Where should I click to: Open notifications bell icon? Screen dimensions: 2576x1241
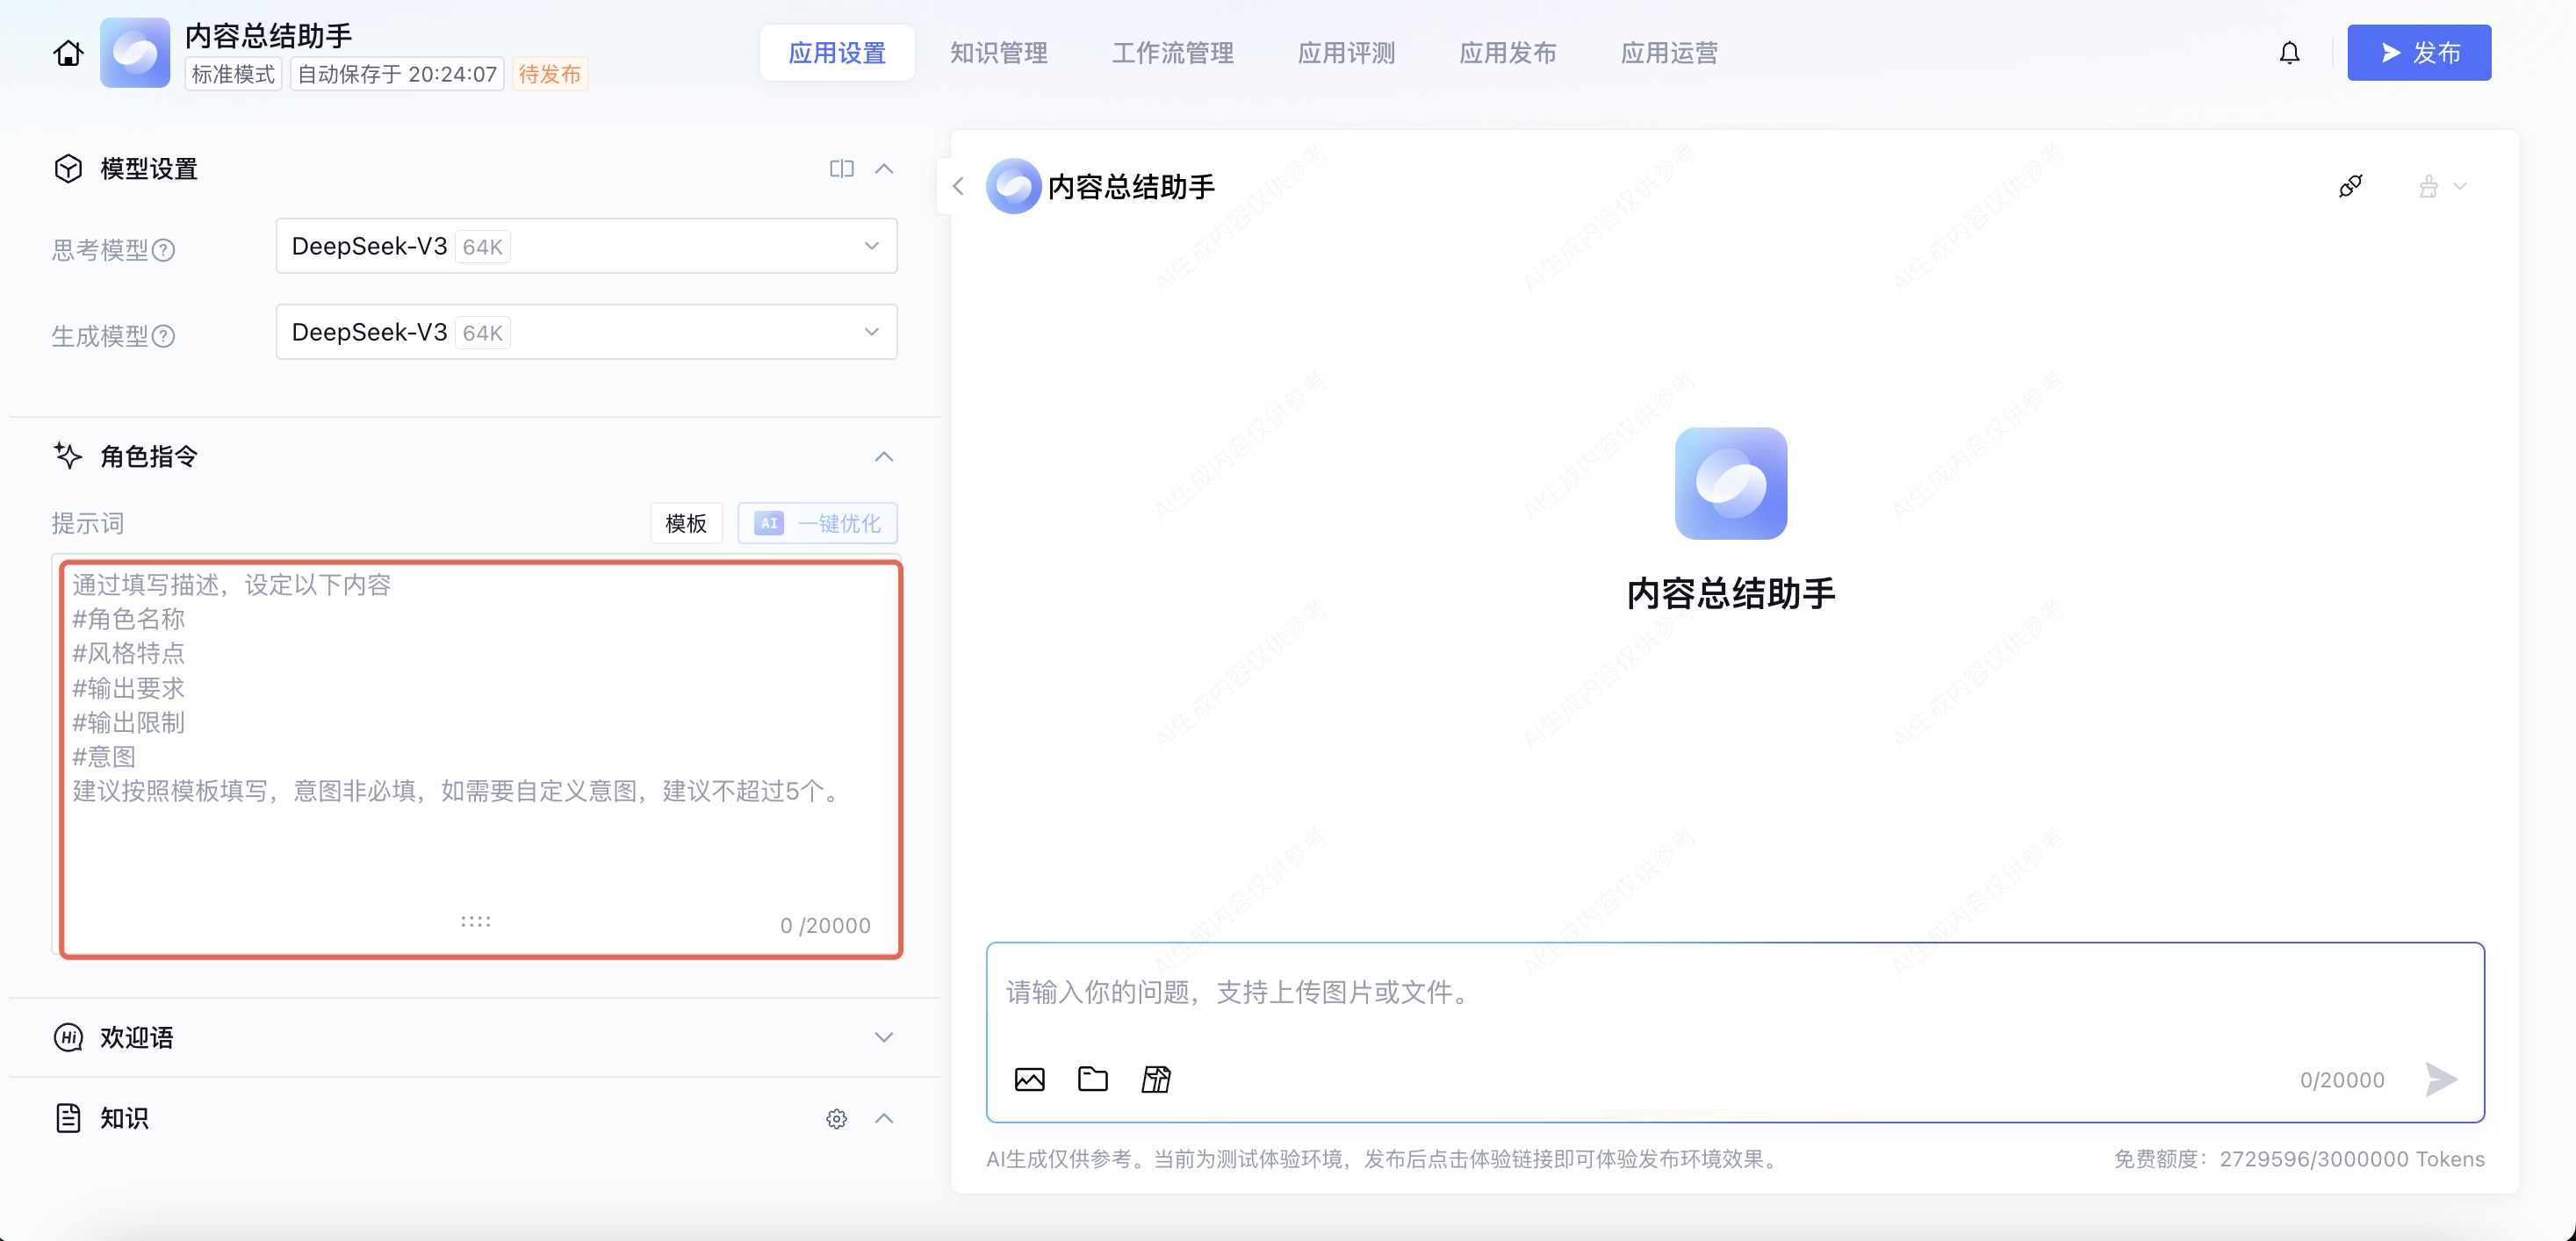click(2289, 53)
